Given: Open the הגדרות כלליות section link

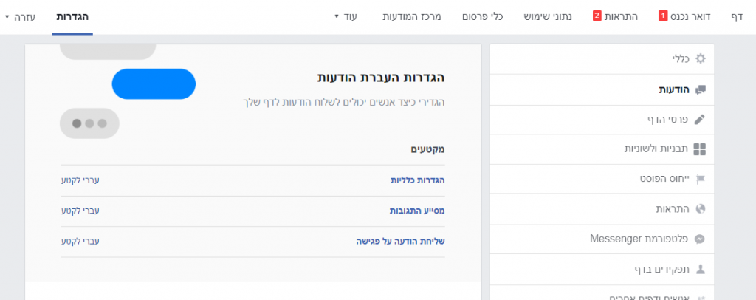Looking at the screenshot, I should click(417, 180).
